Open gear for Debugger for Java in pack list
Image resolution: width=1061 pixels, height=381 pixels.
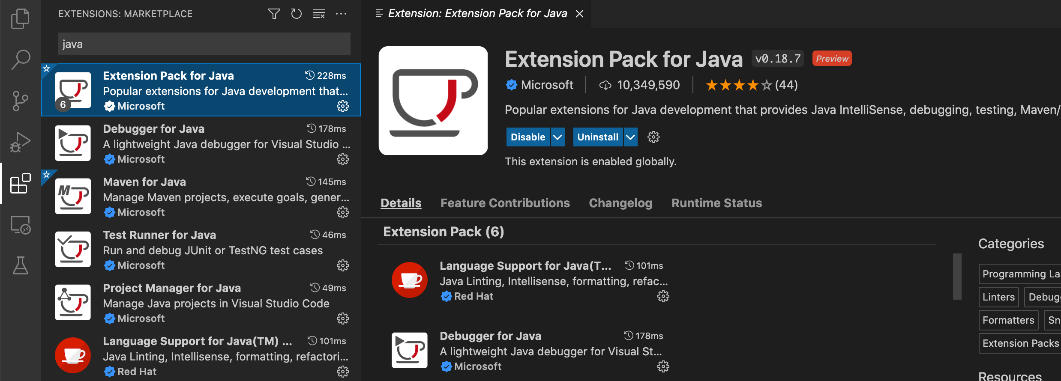[663, 366]
